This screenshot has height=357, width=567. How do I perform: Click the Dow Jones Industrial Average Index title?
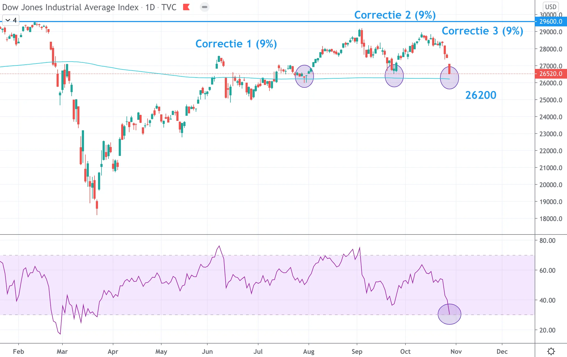pos(70,7)
